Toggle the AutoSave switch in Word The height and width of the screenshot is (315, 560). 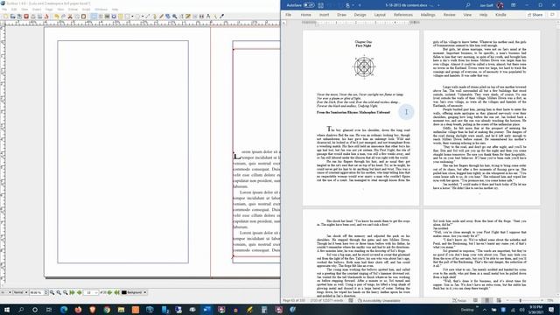309,5
